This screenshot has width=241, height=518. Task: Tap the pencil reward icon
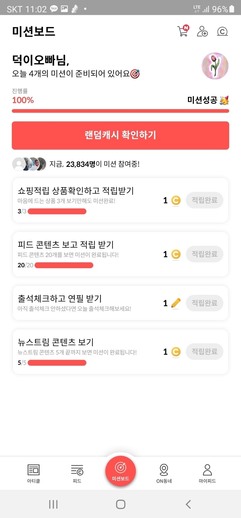tap(176, 303)
